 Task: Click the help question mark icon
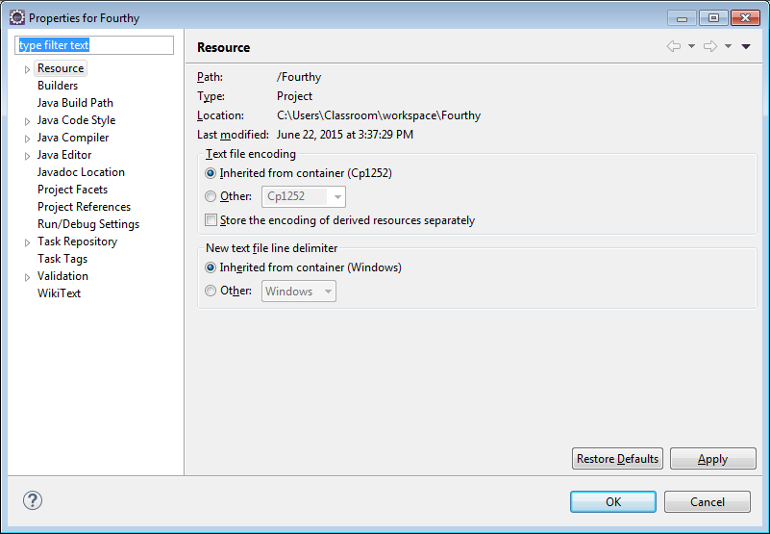(x=33, y=500)
